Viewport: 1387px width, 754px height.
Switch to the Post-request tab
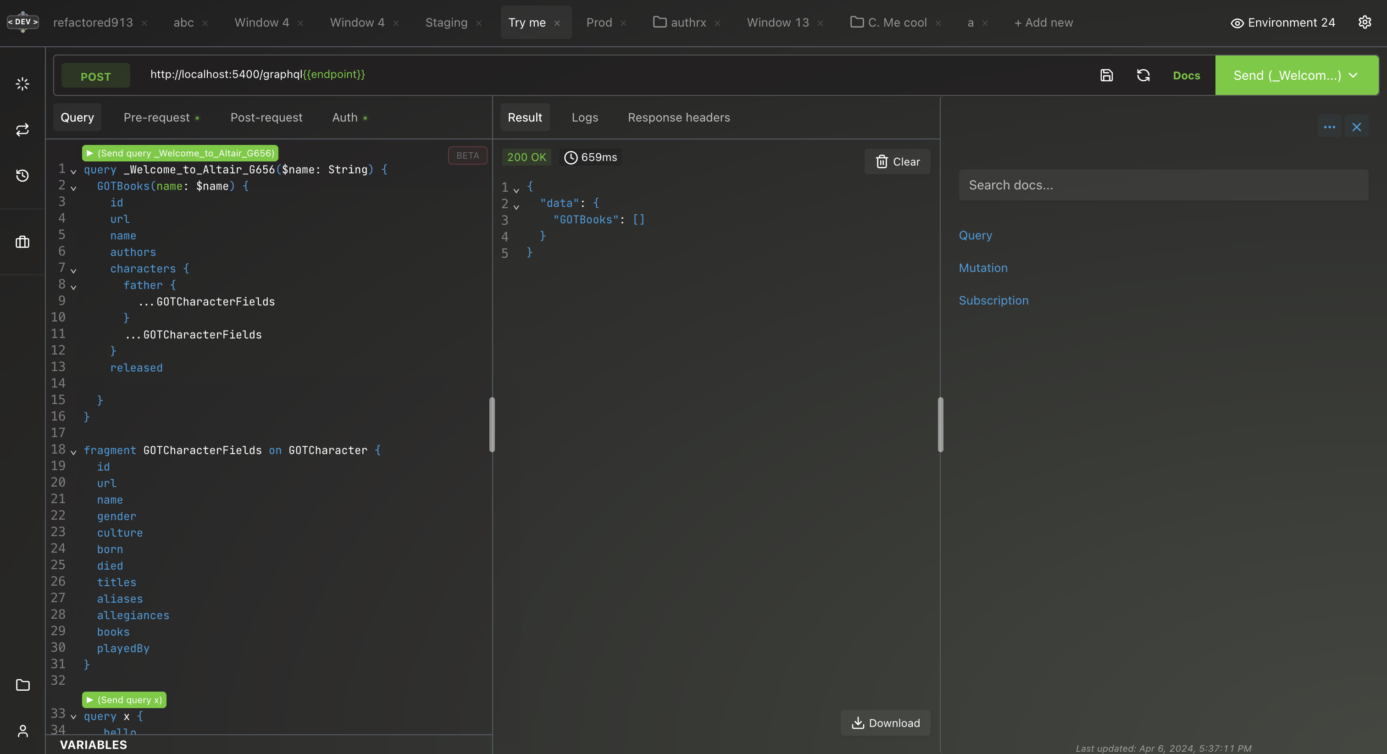[266, 117]
